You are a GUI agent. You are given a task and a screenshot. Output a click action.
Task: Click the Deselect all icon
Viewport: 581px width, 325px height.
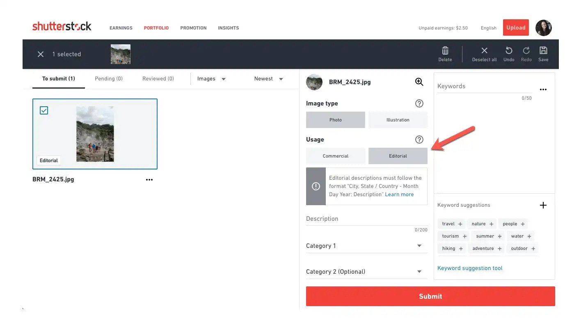(x=484, y=50)
